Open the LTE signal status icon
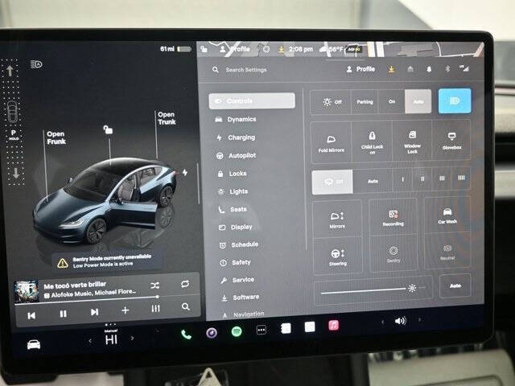The image size is (515, 386). tap(464, 68)
